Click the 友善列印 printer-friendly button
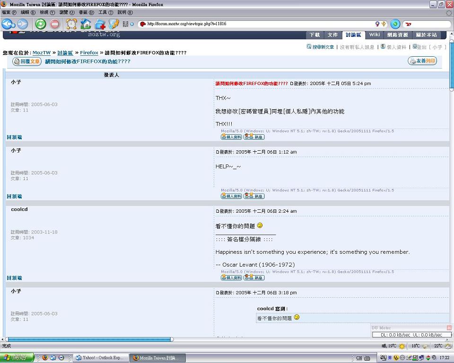 pos(422,61)
